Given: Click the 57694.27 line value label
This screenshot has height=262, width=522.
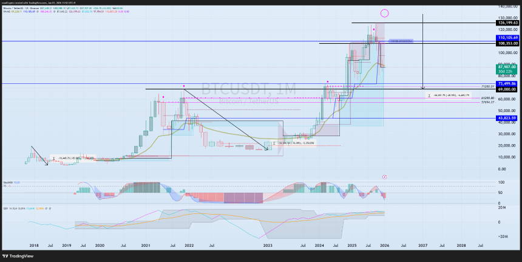Looking at the screenshot, I should (x=487, y=102).
